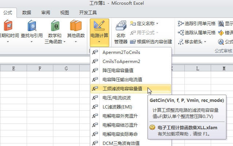Click the 根据所选内容创建 button label

point(154,42)
